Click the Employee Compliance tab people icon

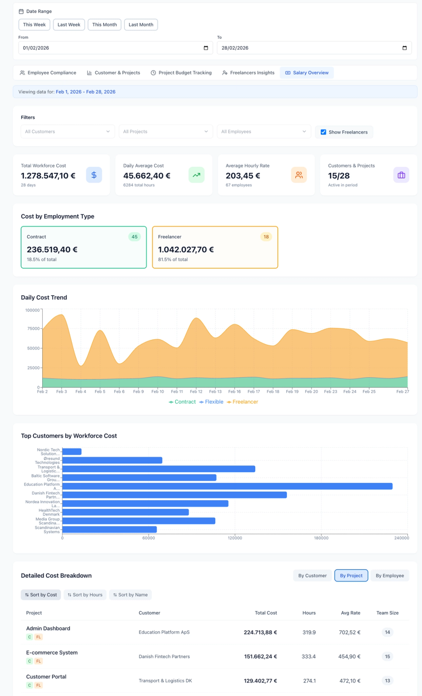pyautogui.click(x=22, y=73)
